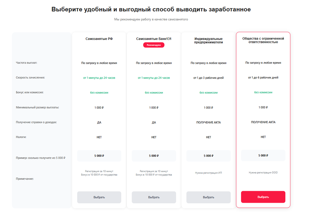
Task: Choose Выбрать for Индивидуальные предприниматели
Action: point(208,197)
